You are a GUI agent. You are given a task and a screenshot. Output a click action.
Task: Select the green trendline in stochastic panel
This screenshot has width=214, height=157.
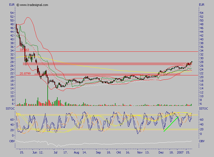click(x=171, y=124)
